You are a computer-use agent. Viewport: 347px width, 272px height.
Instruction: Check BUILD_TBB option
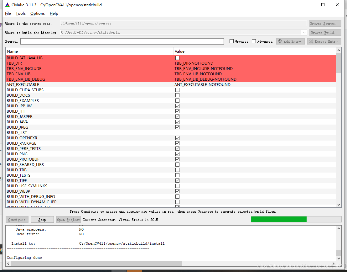point(177,170)
